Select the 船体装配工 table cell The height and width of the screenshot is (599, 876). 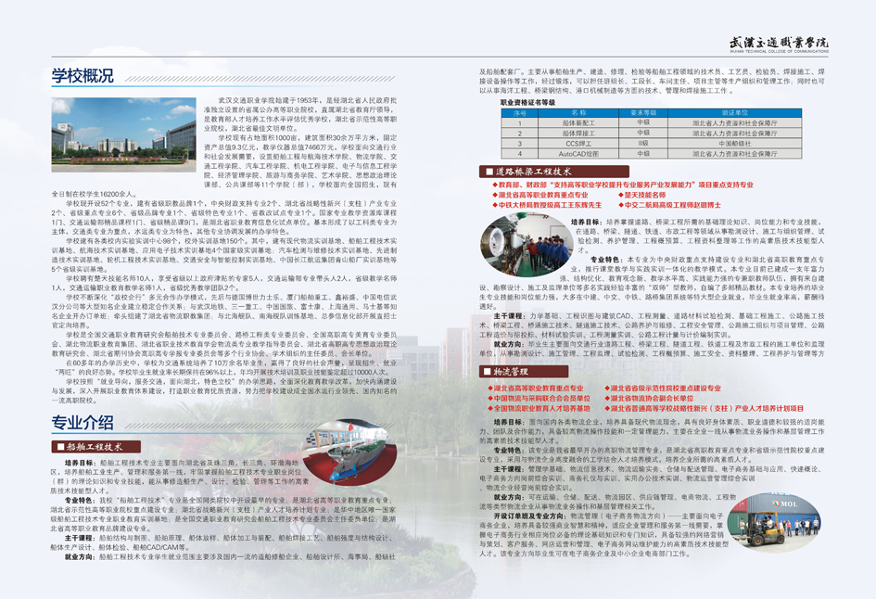click(x=578, y=123)
